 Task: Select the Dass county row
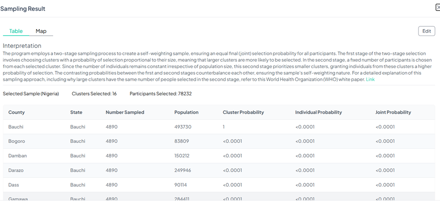pos(14,185)
